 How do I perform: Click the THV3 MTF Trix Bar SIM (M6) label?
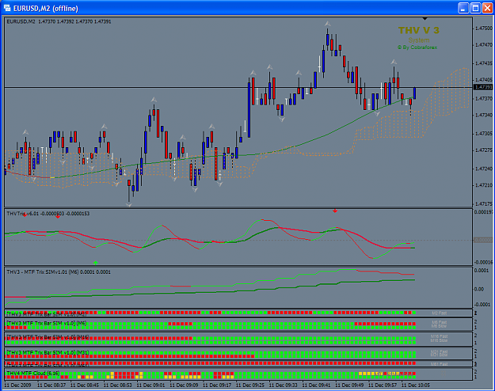pos(47,323)
